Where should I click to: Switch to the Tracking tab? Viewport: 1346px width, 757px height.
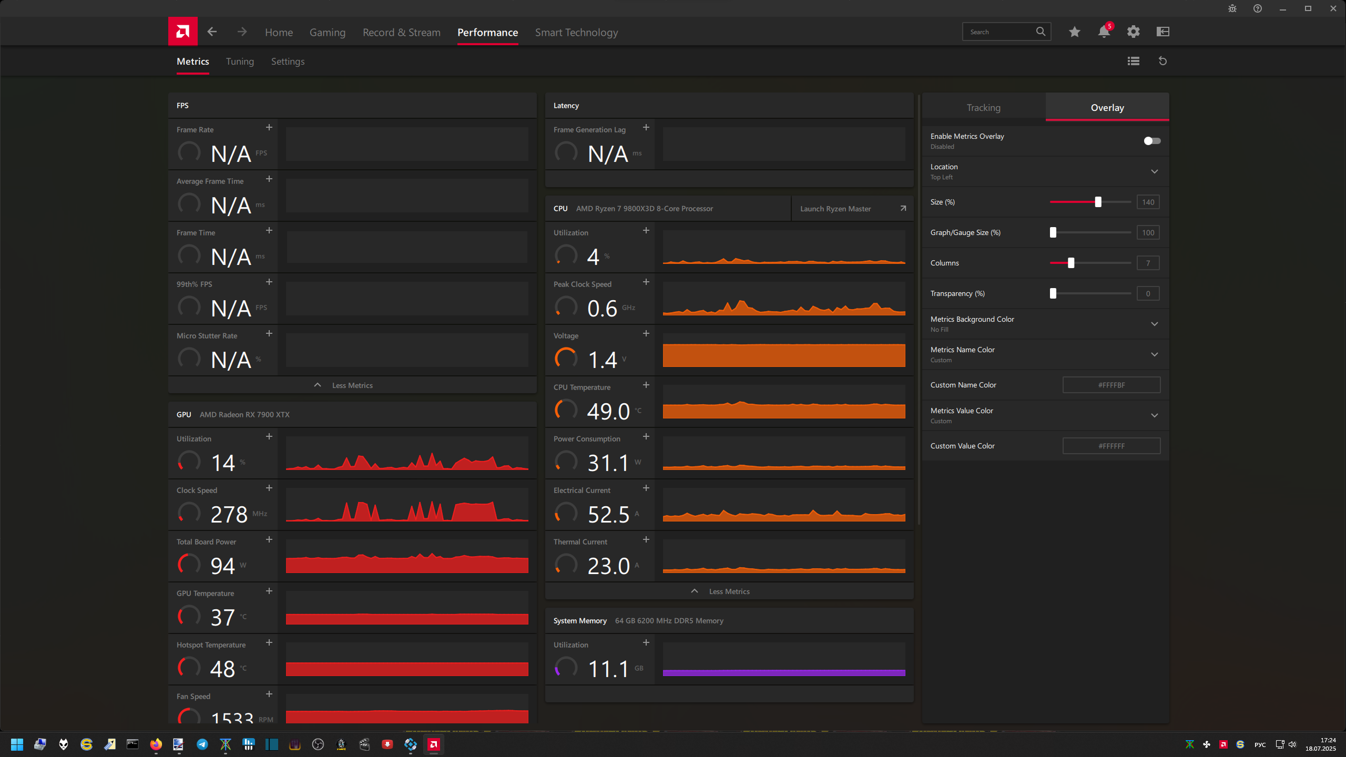pos(983,108)
